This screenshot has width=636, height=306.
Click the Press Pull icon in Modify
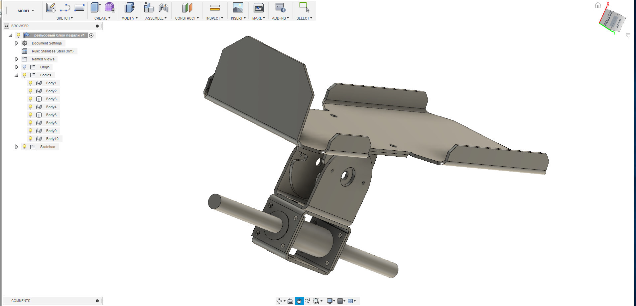click(129, 7)
